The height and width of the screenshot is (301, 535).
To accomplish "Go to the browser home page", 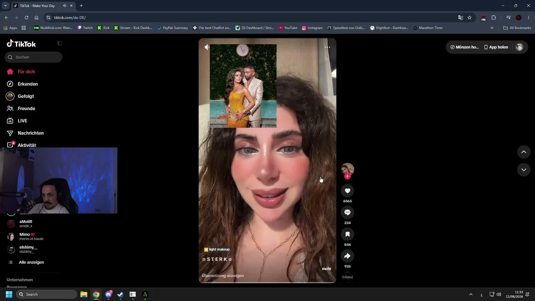I will [36, 18].
